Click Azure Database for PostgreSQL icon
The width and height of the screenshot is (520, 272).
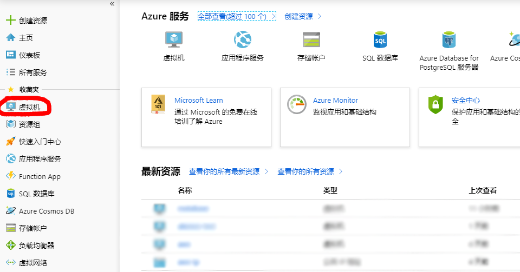(x=448, y=39)
